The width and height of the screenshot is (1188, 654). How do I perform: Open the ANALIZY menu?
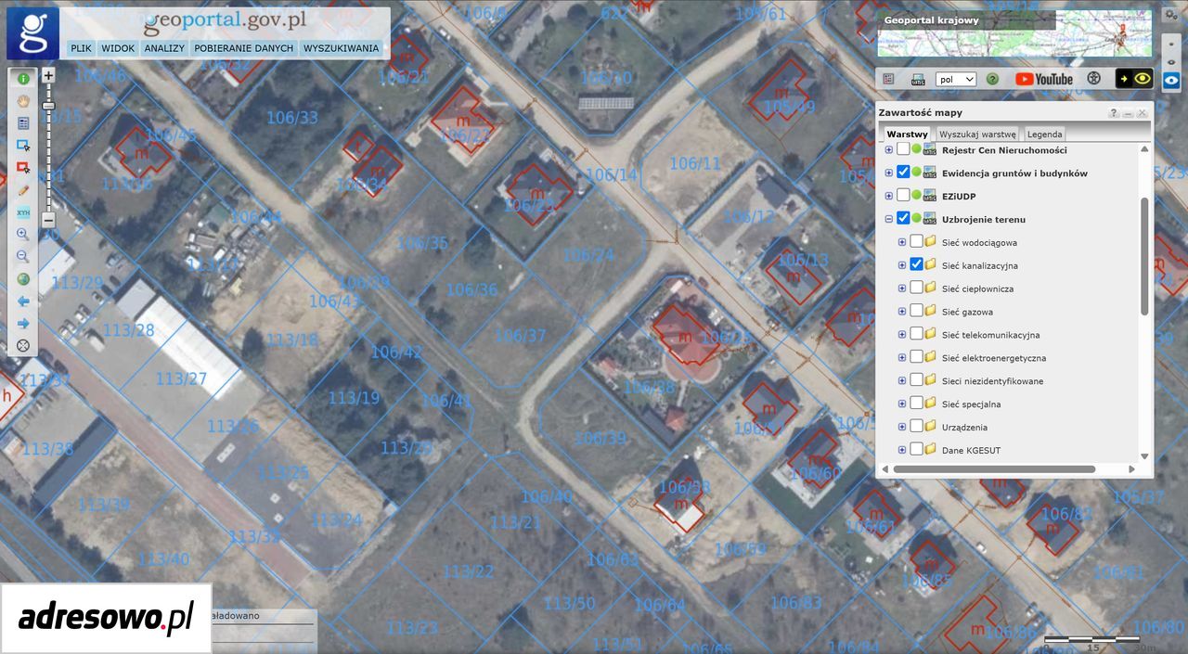164,48
